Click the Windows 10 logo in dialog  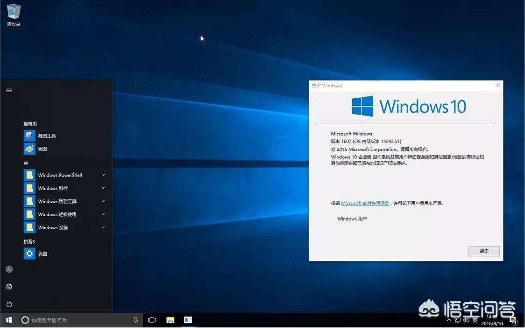(x=409, y=106)
